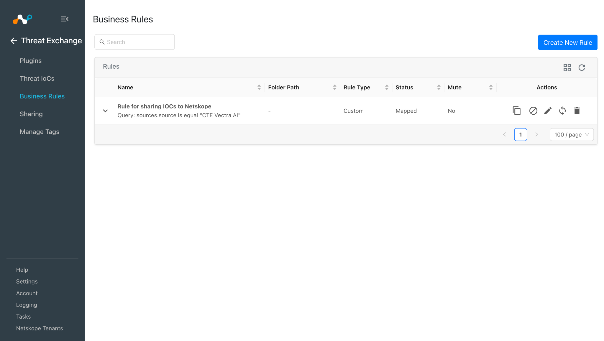Click 'Mapped' status cell
The image size is (604, 341).
pos(406,111)
